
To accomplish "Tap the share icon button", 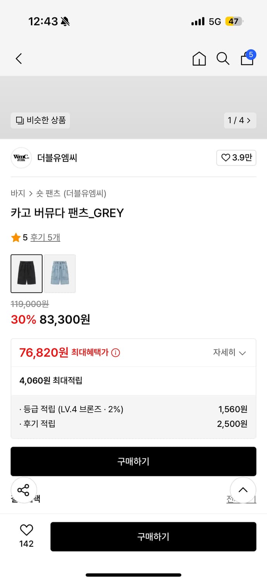I will [x=24, y=490].
